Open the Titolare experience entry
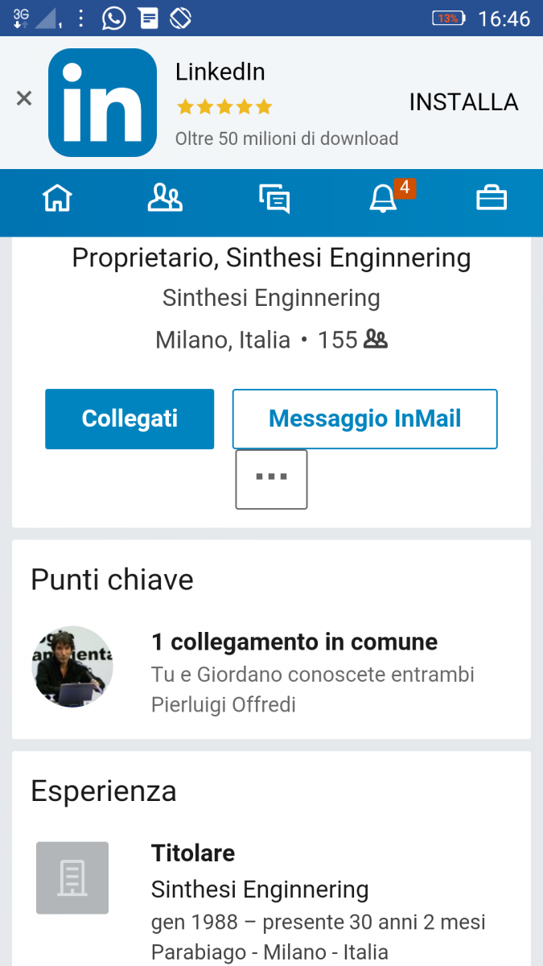Image resolution: width=543 pixels, height=966 pixels. click(193, 853)
